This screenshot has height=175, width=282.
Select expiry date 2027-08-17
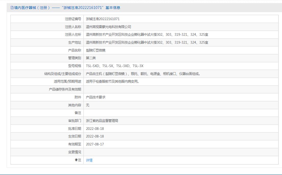95,144
